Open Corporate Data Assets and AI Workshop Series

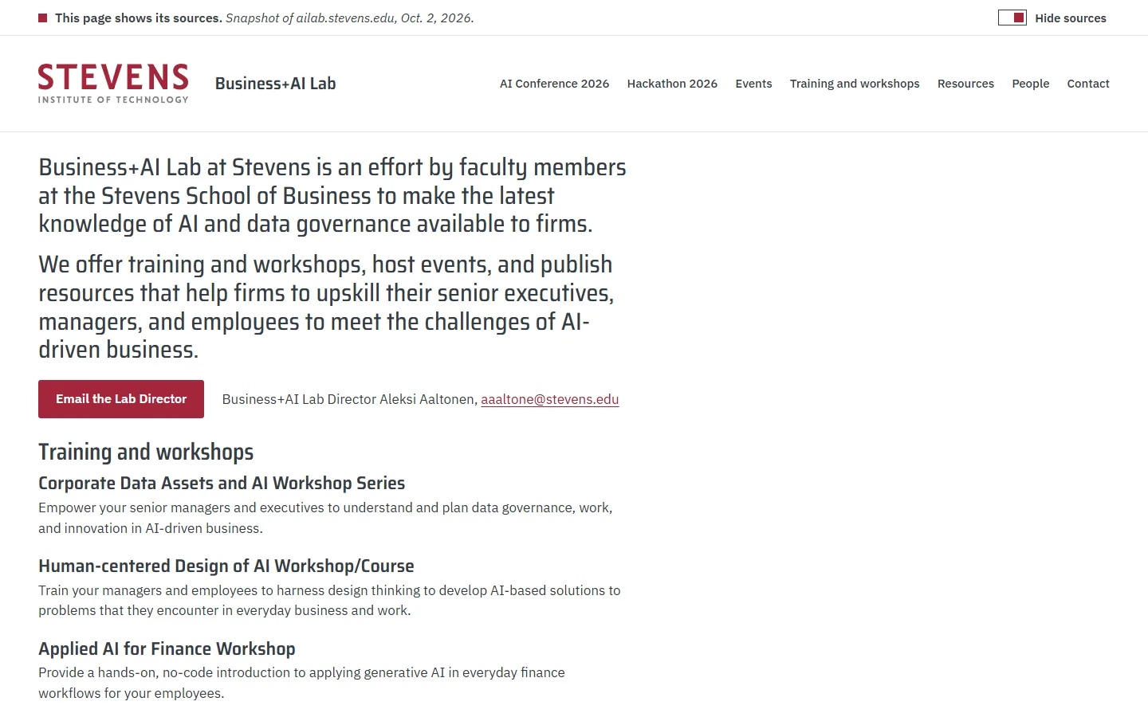point(222,483)
